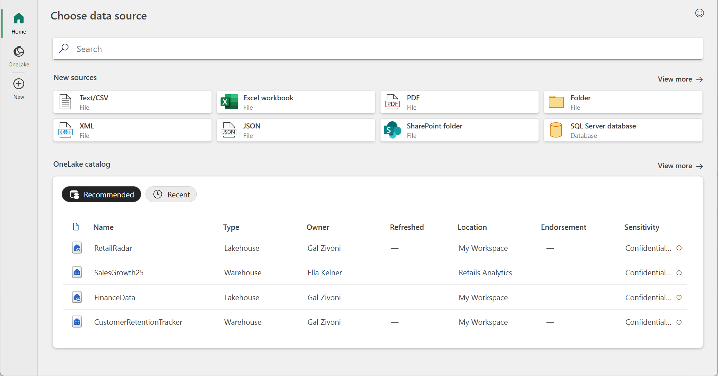This screenshot has width=718, height=376.
Task: Select the Excel workbook icon
Action: [x=229, y=102]
